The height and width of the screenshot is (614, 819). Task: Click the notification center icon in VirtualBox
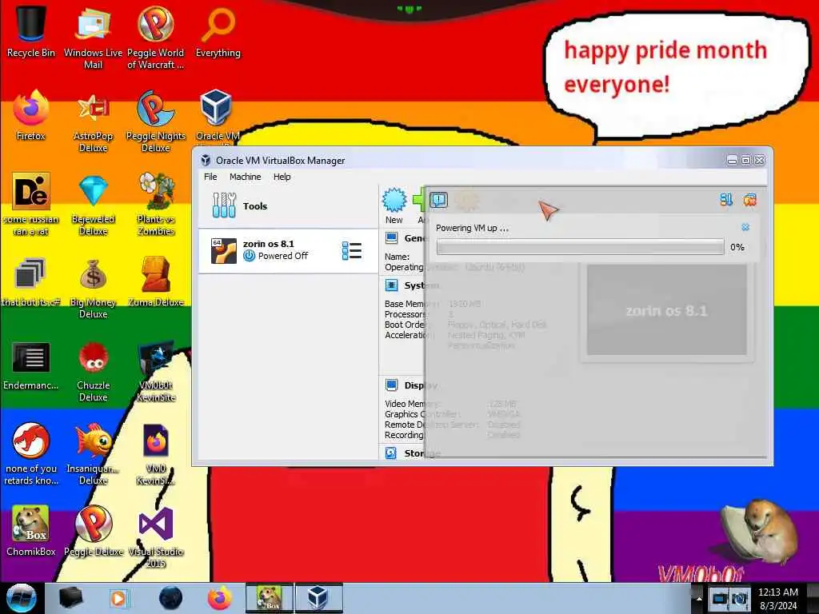(438, 199)
